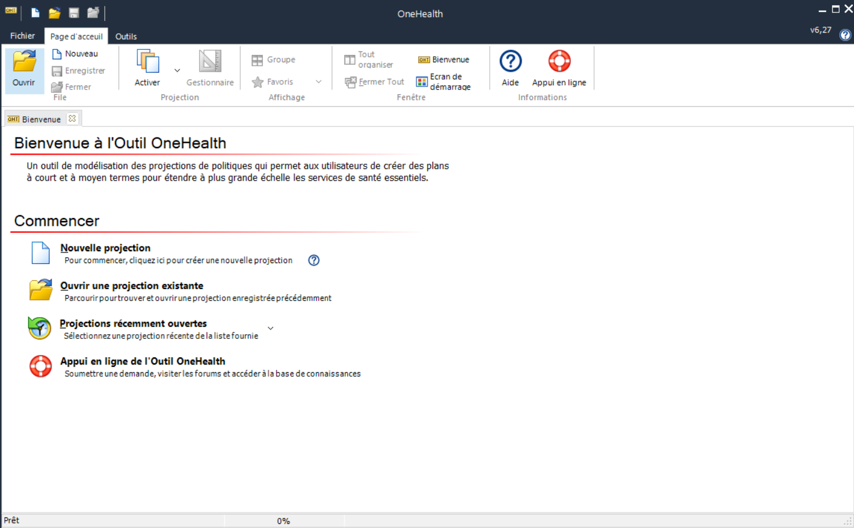
Task: Click Enregistrer in the File ribbon group
Action: click(x=79, y=71)
